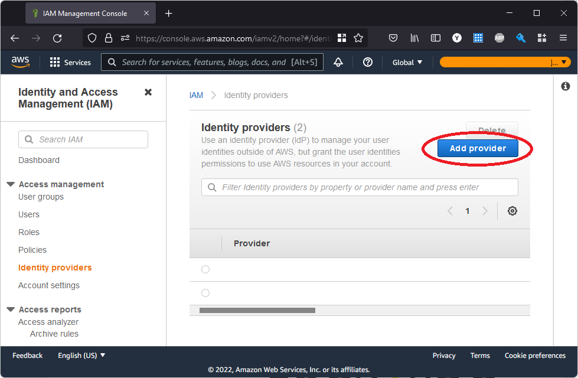Viewport: 578px width, 378px height.
Task: Open the English (US) language dropdown
Action: click(x=81, y=356)
